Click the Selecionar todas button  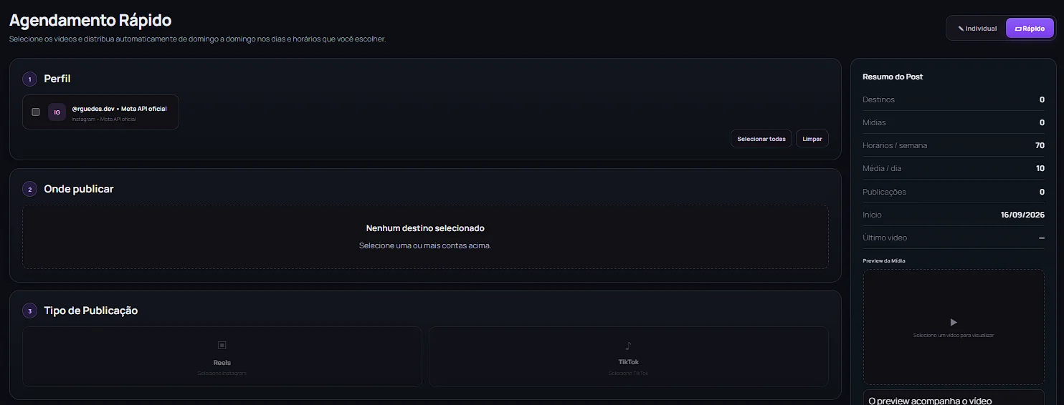pyautogui.click(x=761, y=139)
